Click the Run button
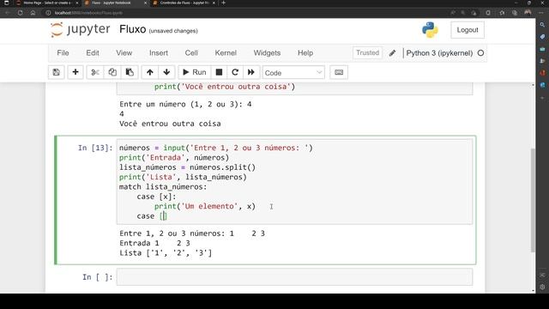Image resolution: width=549 pixels, height=309 pixels. point(195,72)
